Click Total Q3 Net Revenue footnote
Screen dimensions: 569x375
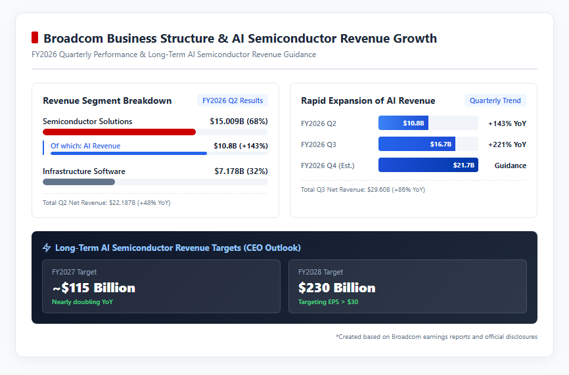coord(363,189)
